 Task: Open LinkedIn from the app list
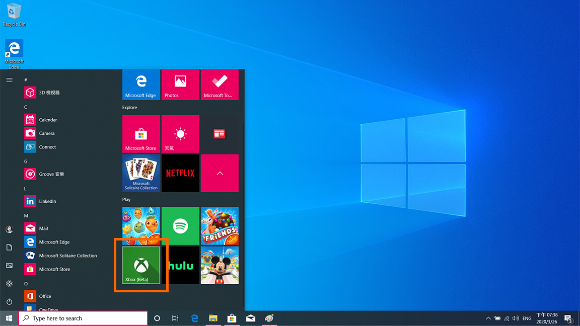pos(47,201)
